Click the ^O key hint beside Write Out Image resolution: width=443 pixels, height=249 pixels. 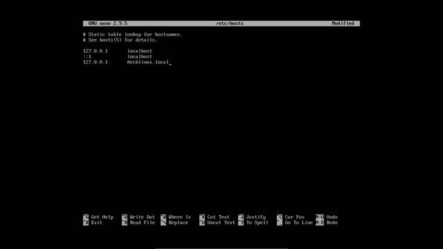point(125,217)
